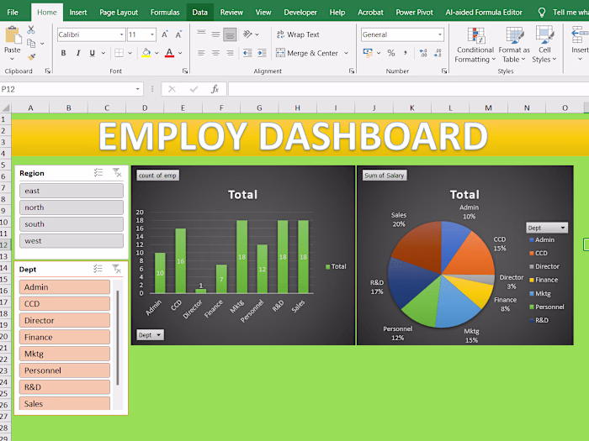This screenshot has width=589, height=441.
Task: Click the Bottom Align icon
Action: pos(230,34)
